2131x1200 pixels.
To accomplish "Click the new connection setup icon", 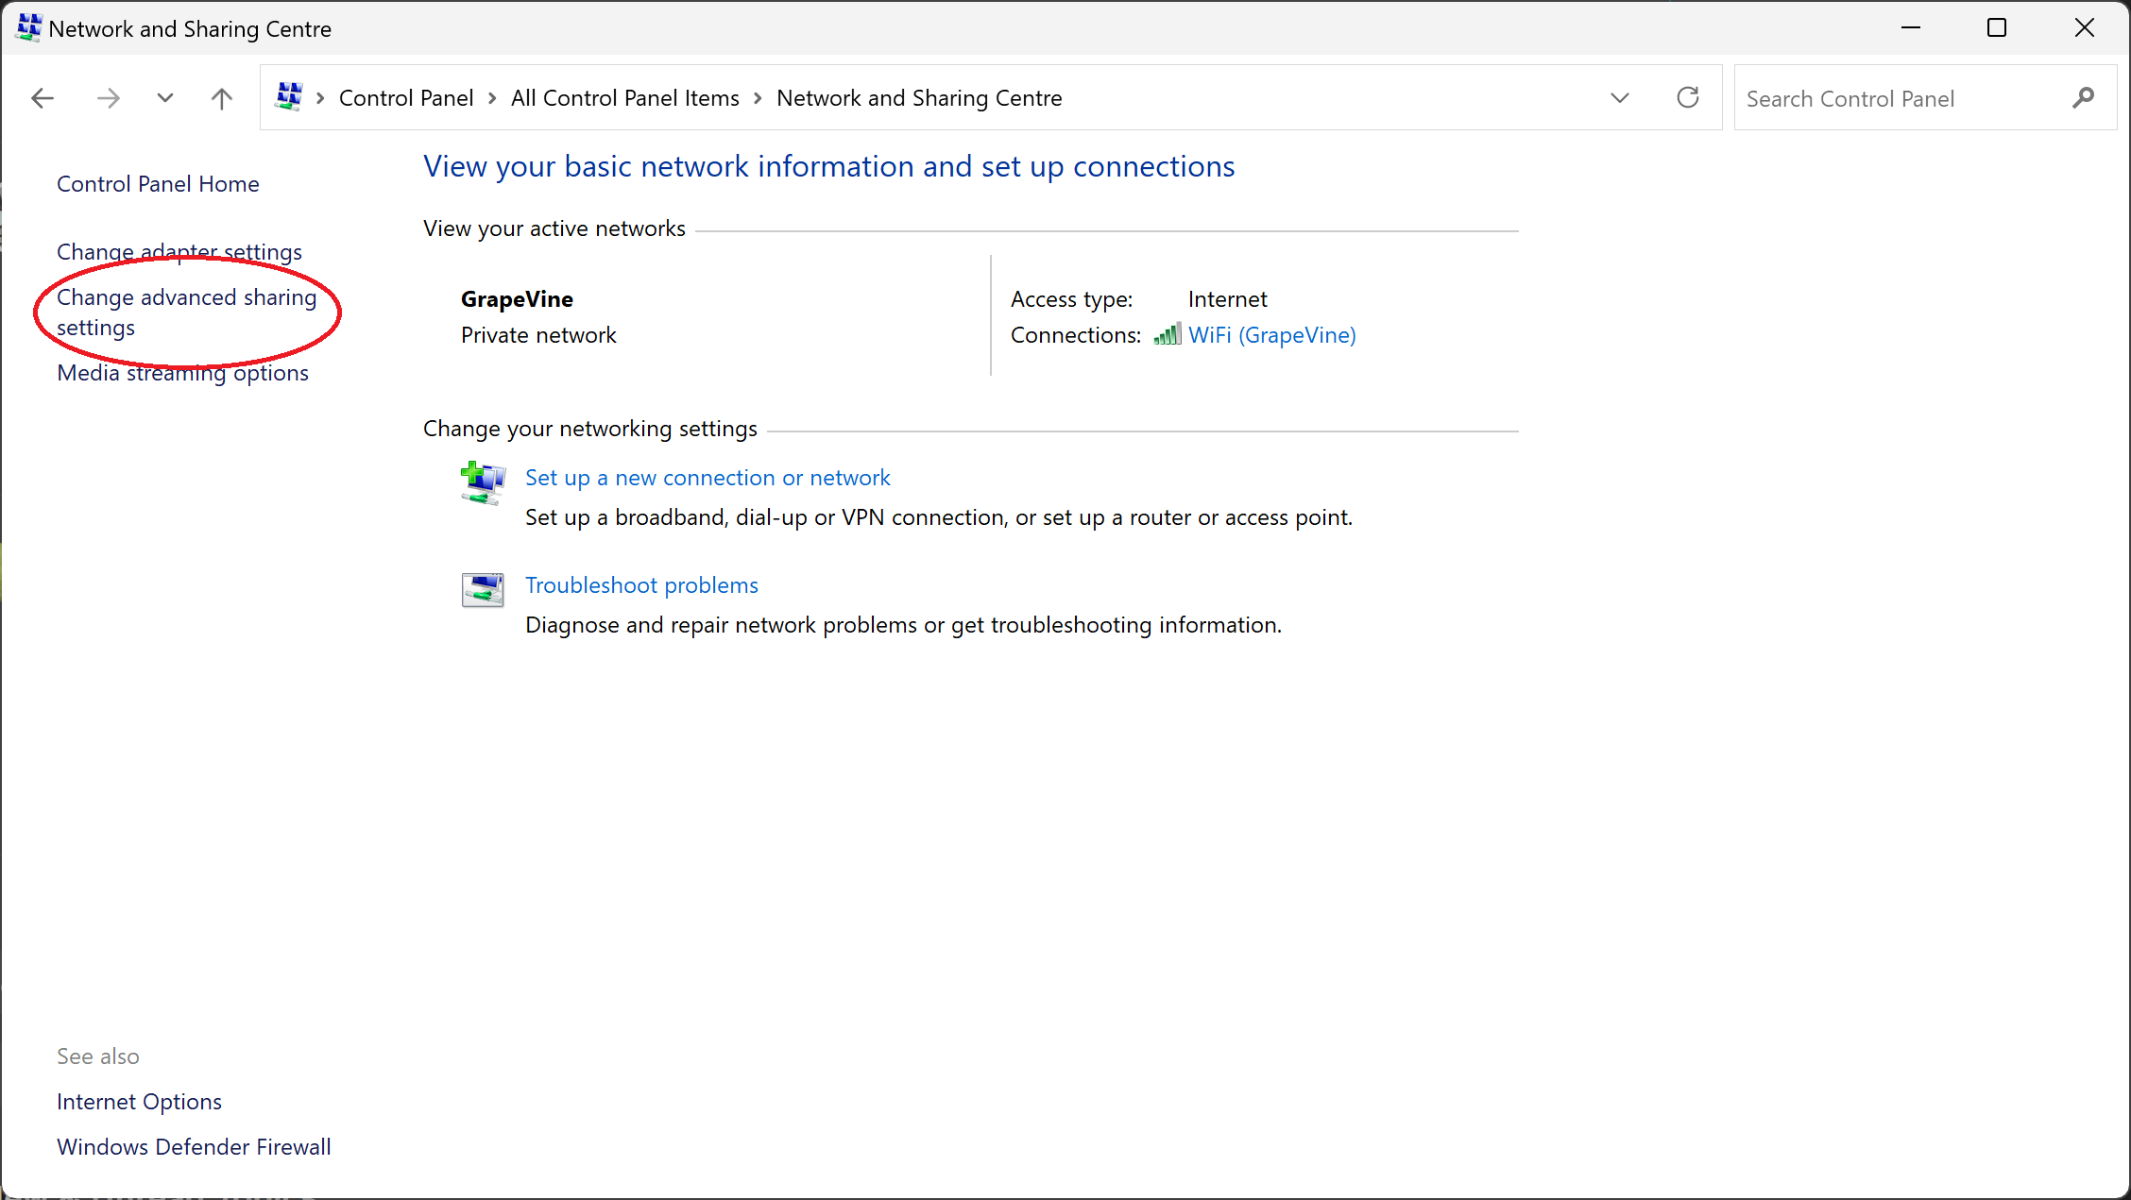I will tap(483, 482).
